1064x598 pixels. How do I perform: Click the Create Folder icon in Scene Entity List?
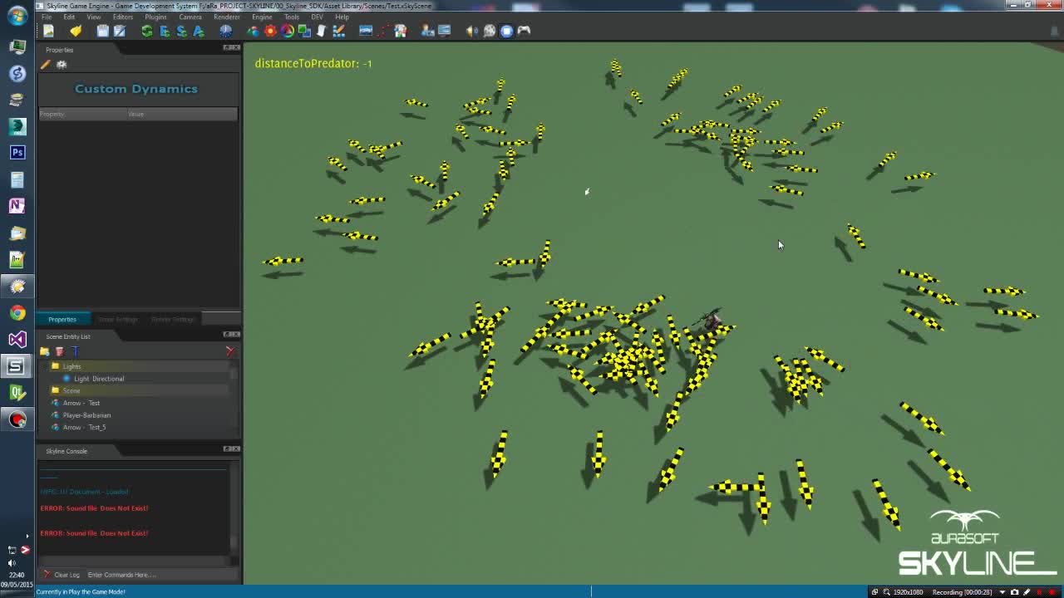coord(44,350)
